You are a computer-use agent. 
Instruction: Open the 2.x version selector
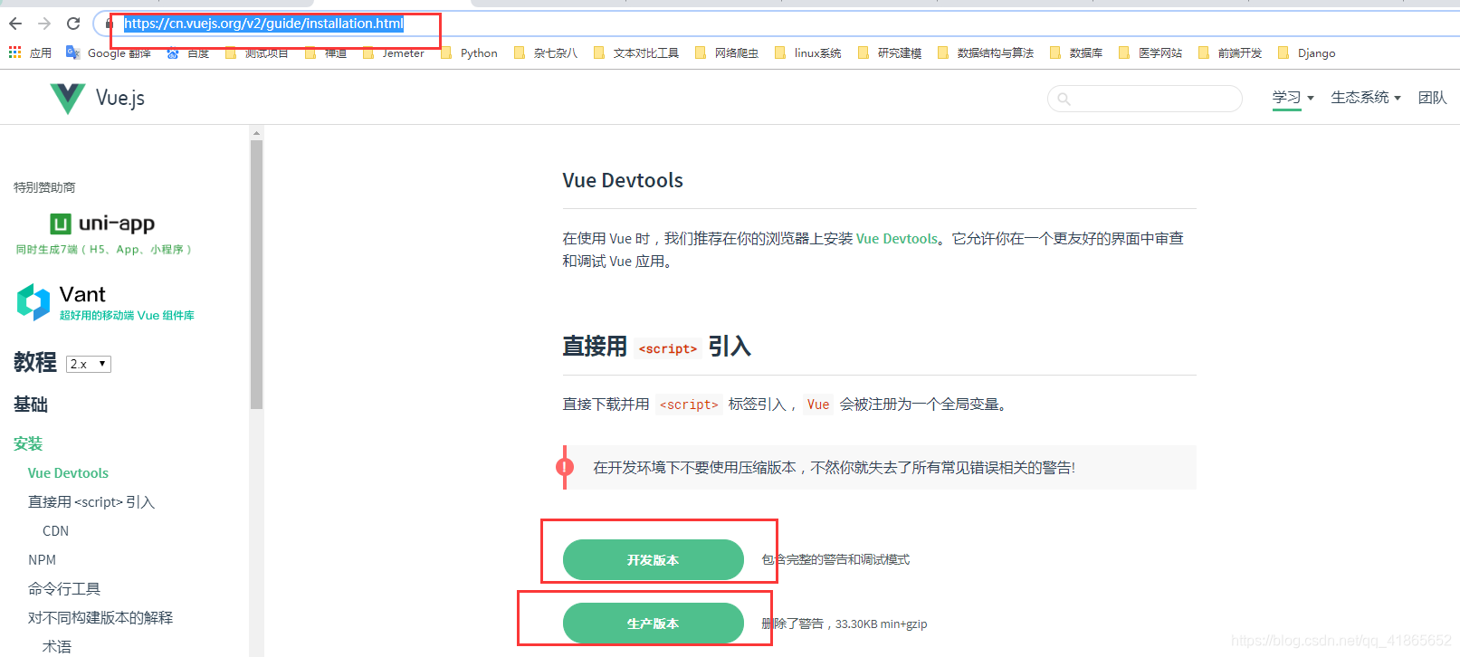89,364
